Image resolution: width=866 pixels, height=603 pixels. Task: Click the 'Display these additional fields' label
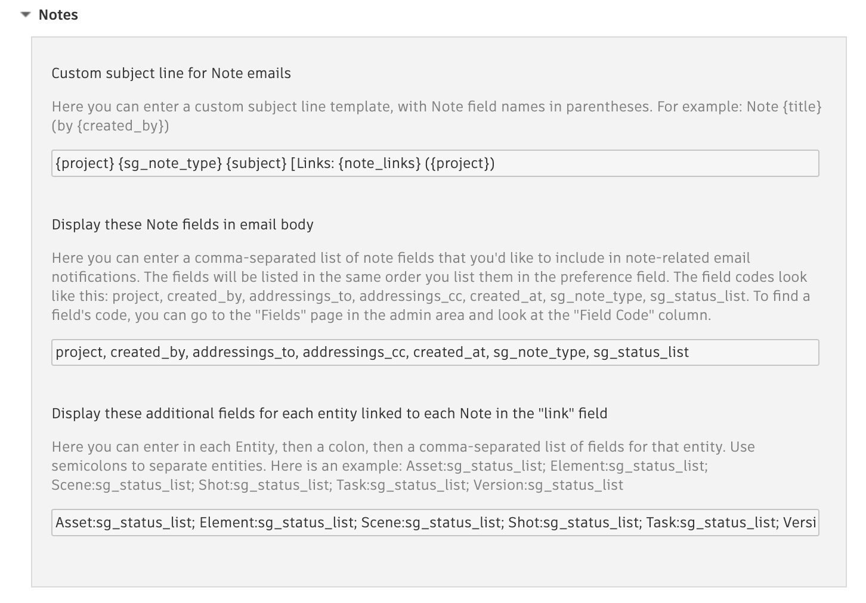pos(329,414)
